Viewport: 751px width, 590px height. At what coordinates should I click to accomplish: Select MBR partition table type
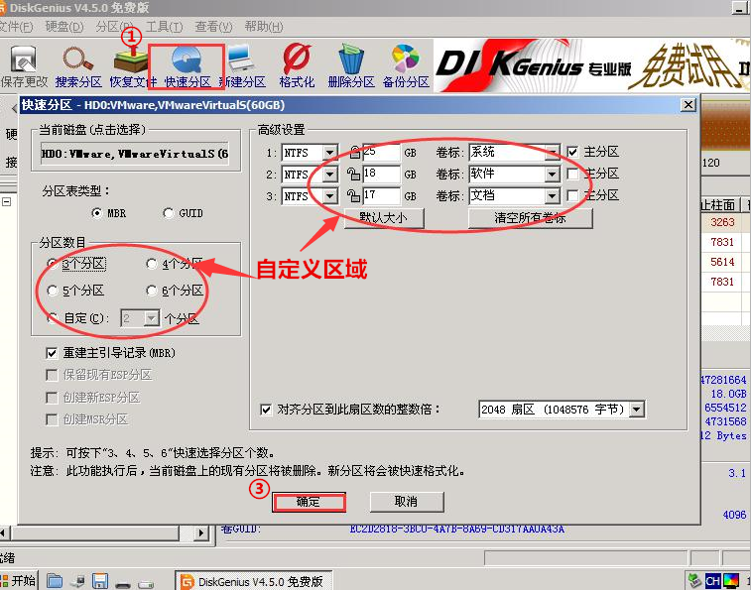pos(97,213)
